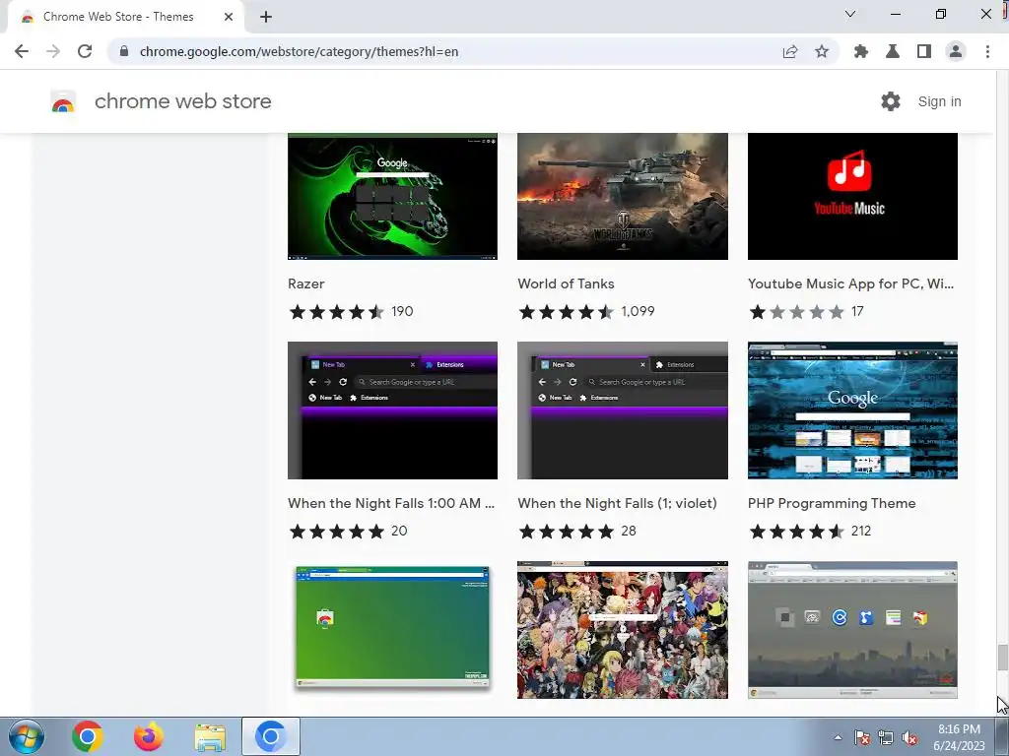1009x756 pixels.
Task: Open the profile avatar menu
Action: pyautogui.click(x=956, y=51)
